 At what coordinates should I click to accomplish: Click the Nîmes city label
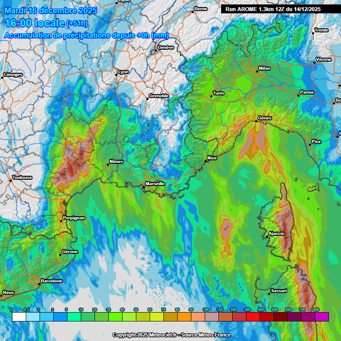(x=116, y=162)
